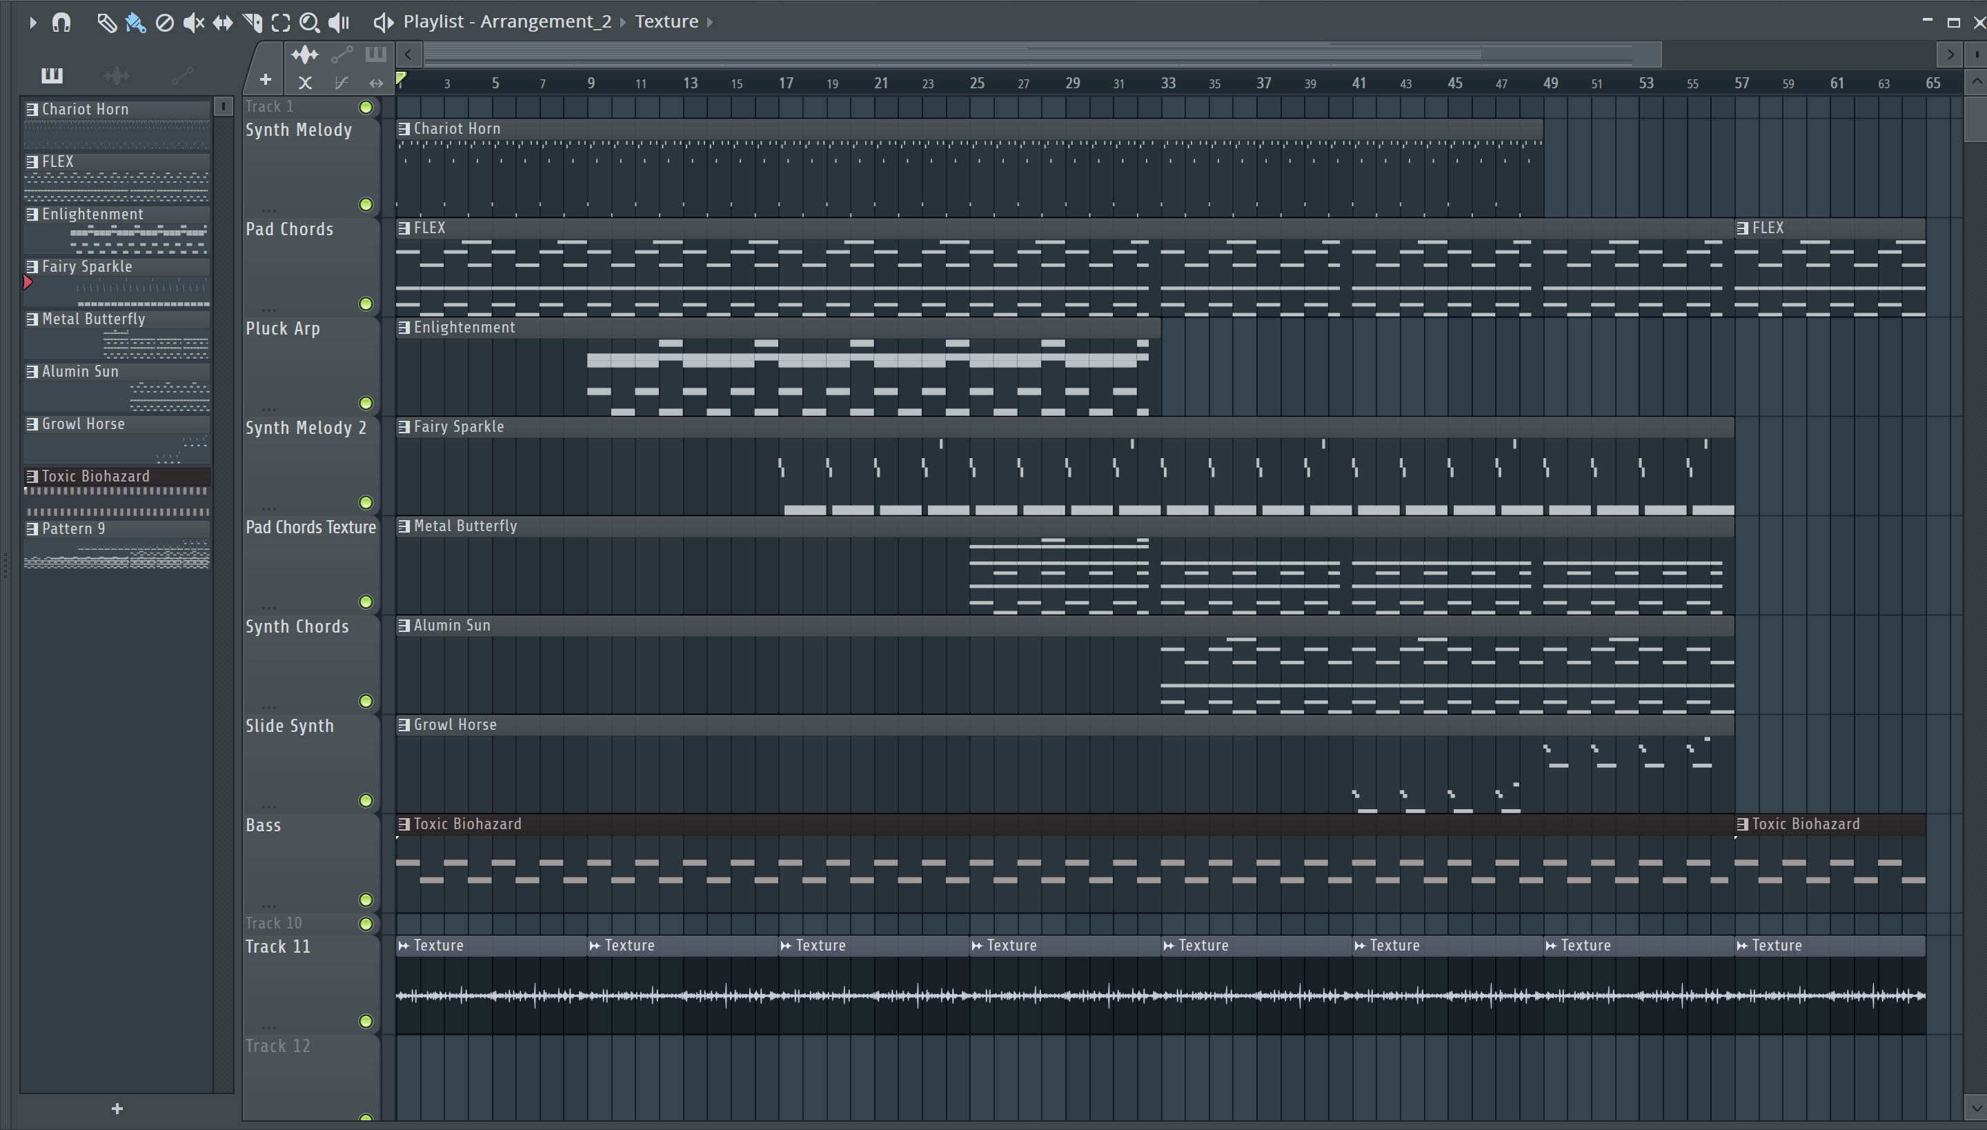Select the Pad Chords Texture track name

tap(310, 528)
